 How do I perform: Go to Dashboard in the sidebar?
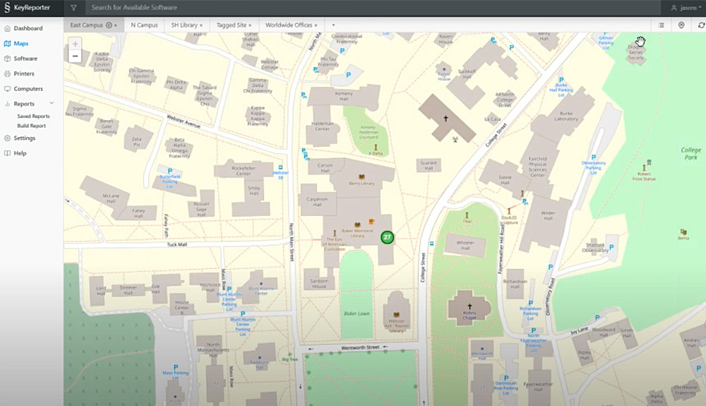coord(28,28)
